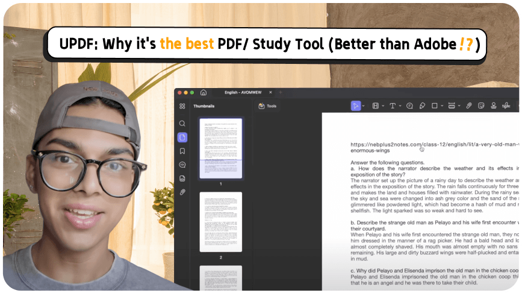Open the Attachments paperclip icon in sidebar
This screenshot has height=293, width=522.
pyautogui.click(x=182, y=192)
